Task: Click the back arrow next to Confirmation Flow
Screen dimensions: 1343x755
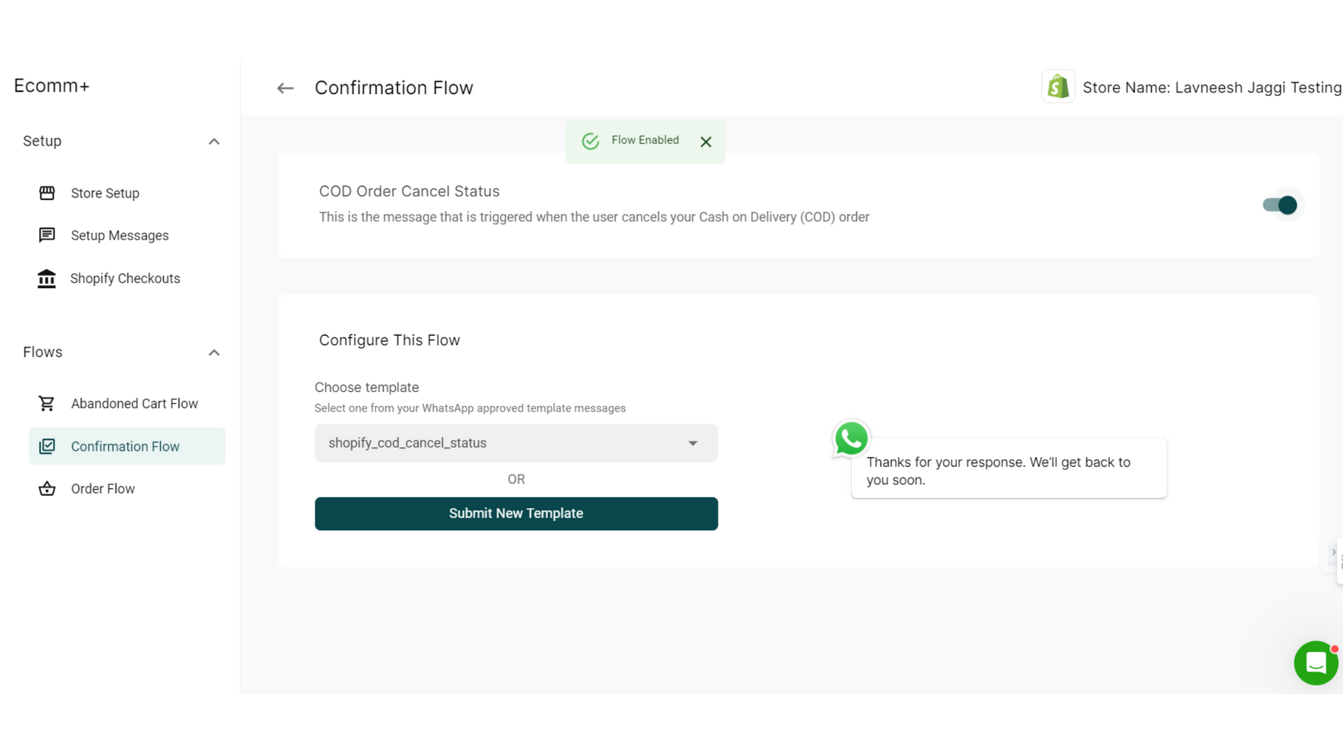Action: coord(285,88)
